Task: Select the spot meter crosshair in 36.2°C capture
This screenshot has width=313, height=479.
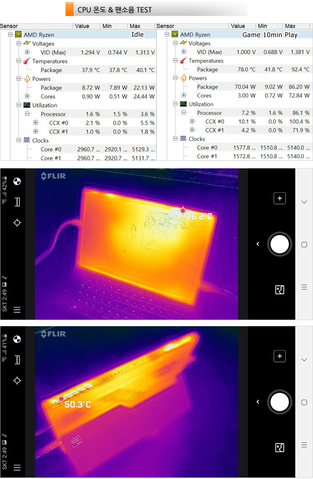Action: (17, 223)
